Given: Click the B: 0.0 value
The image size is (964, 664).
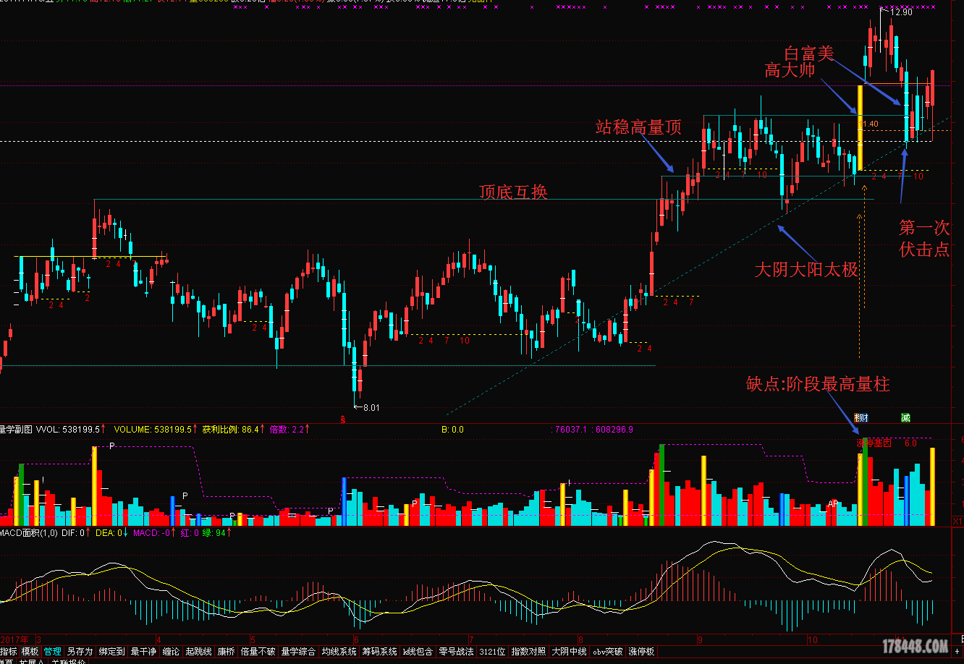Looking at the screenshot, I should (x=452, y=429).
